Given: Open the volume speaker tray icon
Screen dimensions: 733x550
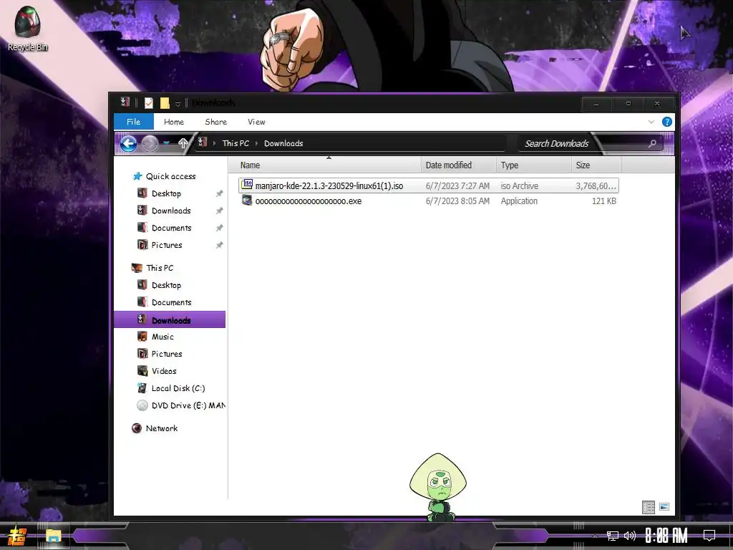Looking at the screenshot, I should coord(630,536).
